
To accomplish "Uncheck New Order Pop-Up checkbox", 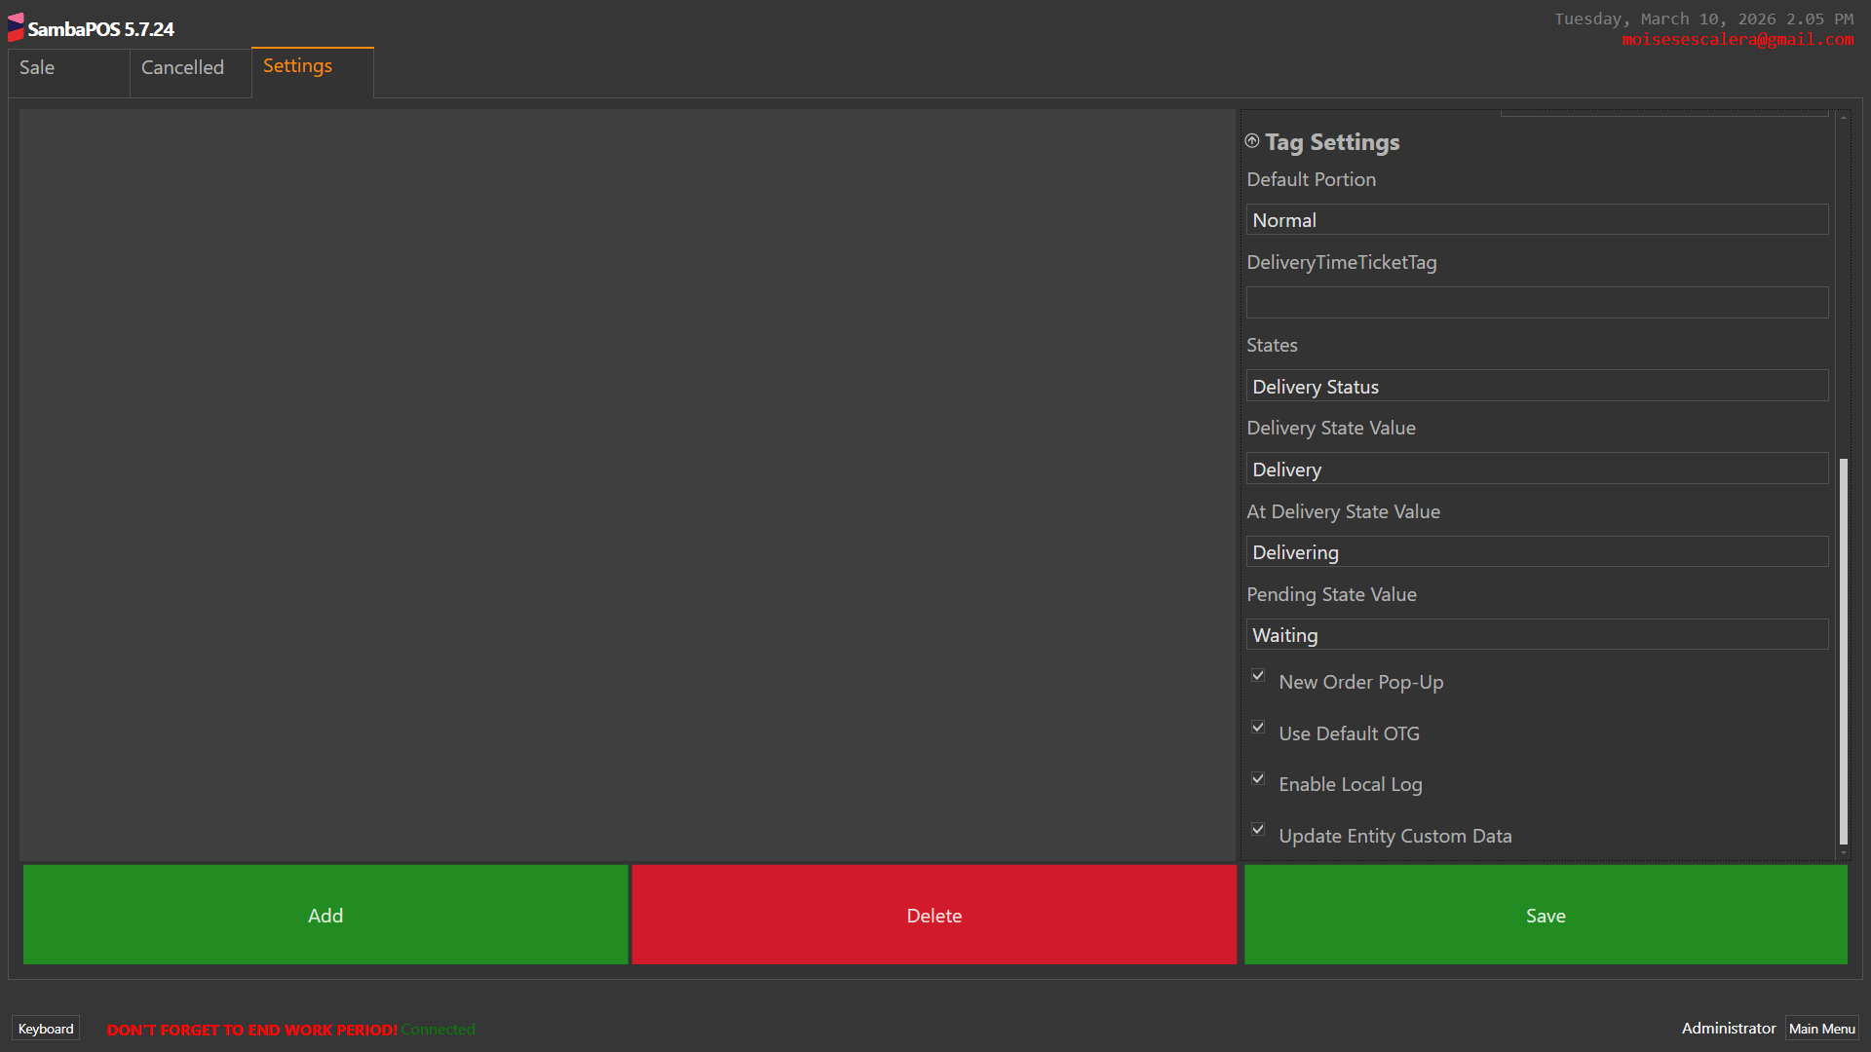I will [x=1258, y=676].
